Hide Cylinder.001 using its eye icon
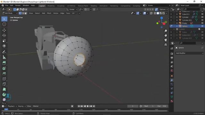Screen dimensions: 205x115 [x=202, y=20]
